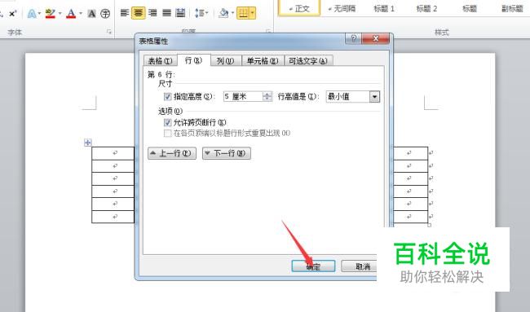The image size is (530, 312).
Task: Apply distributed alignment
Action: pos(180,13)
